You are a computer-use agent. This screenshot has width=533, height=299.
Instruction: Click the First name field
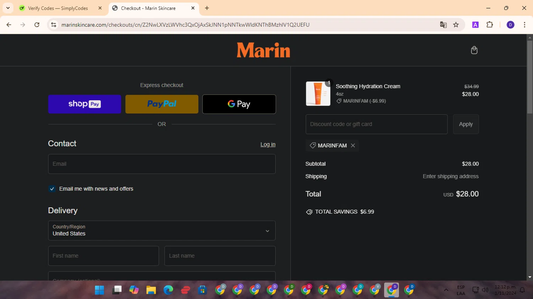(103, 256)
